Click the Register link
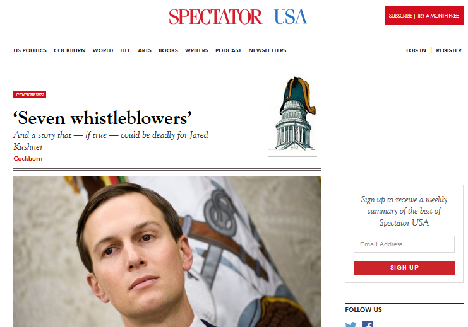The image size is (468, 327). [448, 50]
